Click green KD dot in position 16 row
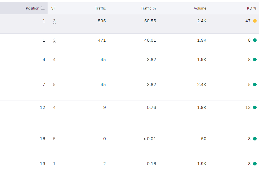 coord(255,139)
